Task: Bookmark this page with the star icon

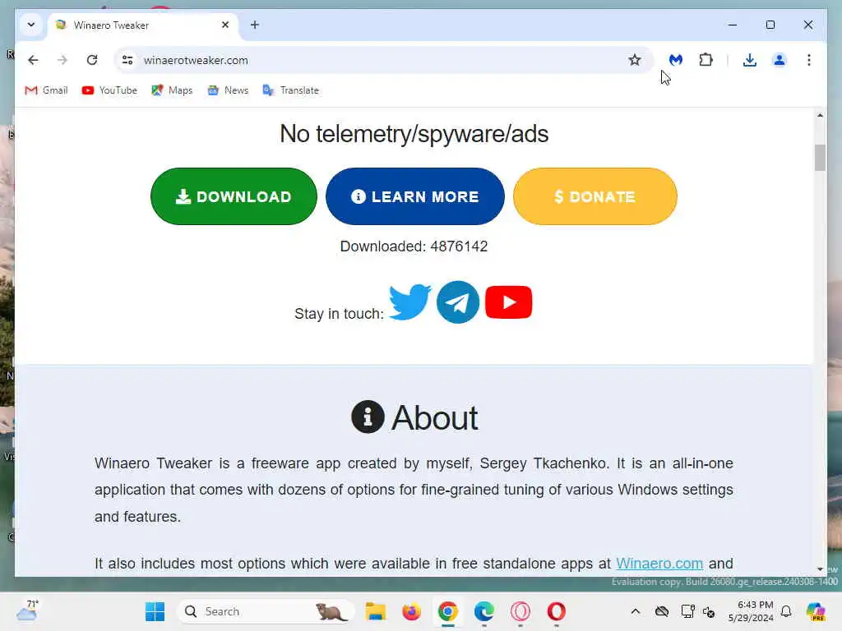Action: click(635, 60)
